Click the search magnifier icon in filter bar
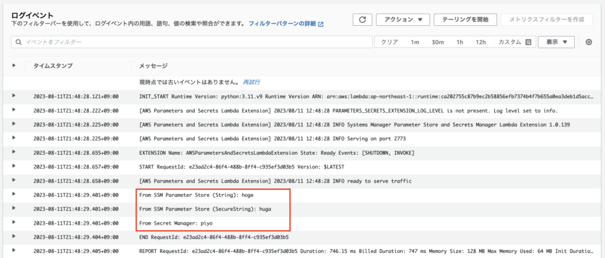 tap(18, 42)
